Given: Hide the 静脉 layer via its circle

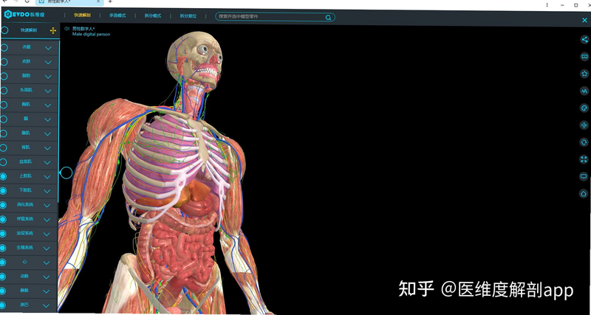Looking at the screenshot, I should [3, 291].
